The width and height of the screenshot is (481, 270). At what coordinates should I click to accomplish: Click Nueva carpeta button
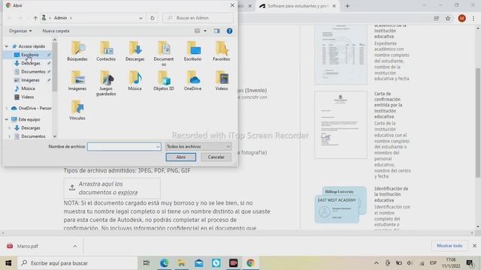pos(56,31)
